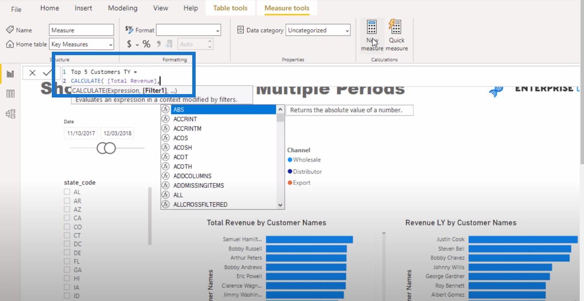Click the fx icon beside ACOS
The width and height of the screenshot is (584, 301).
click(166, 138)
